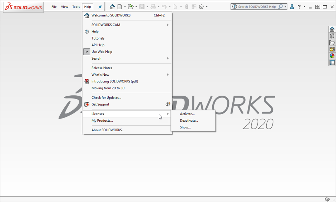
Task: Select Get Support menu entry
Action: [x=127, y=104]
